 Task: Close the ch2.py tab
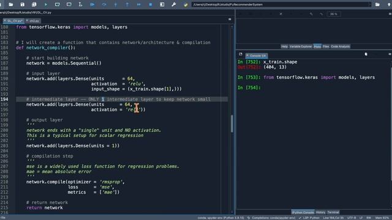click(27, 21)
